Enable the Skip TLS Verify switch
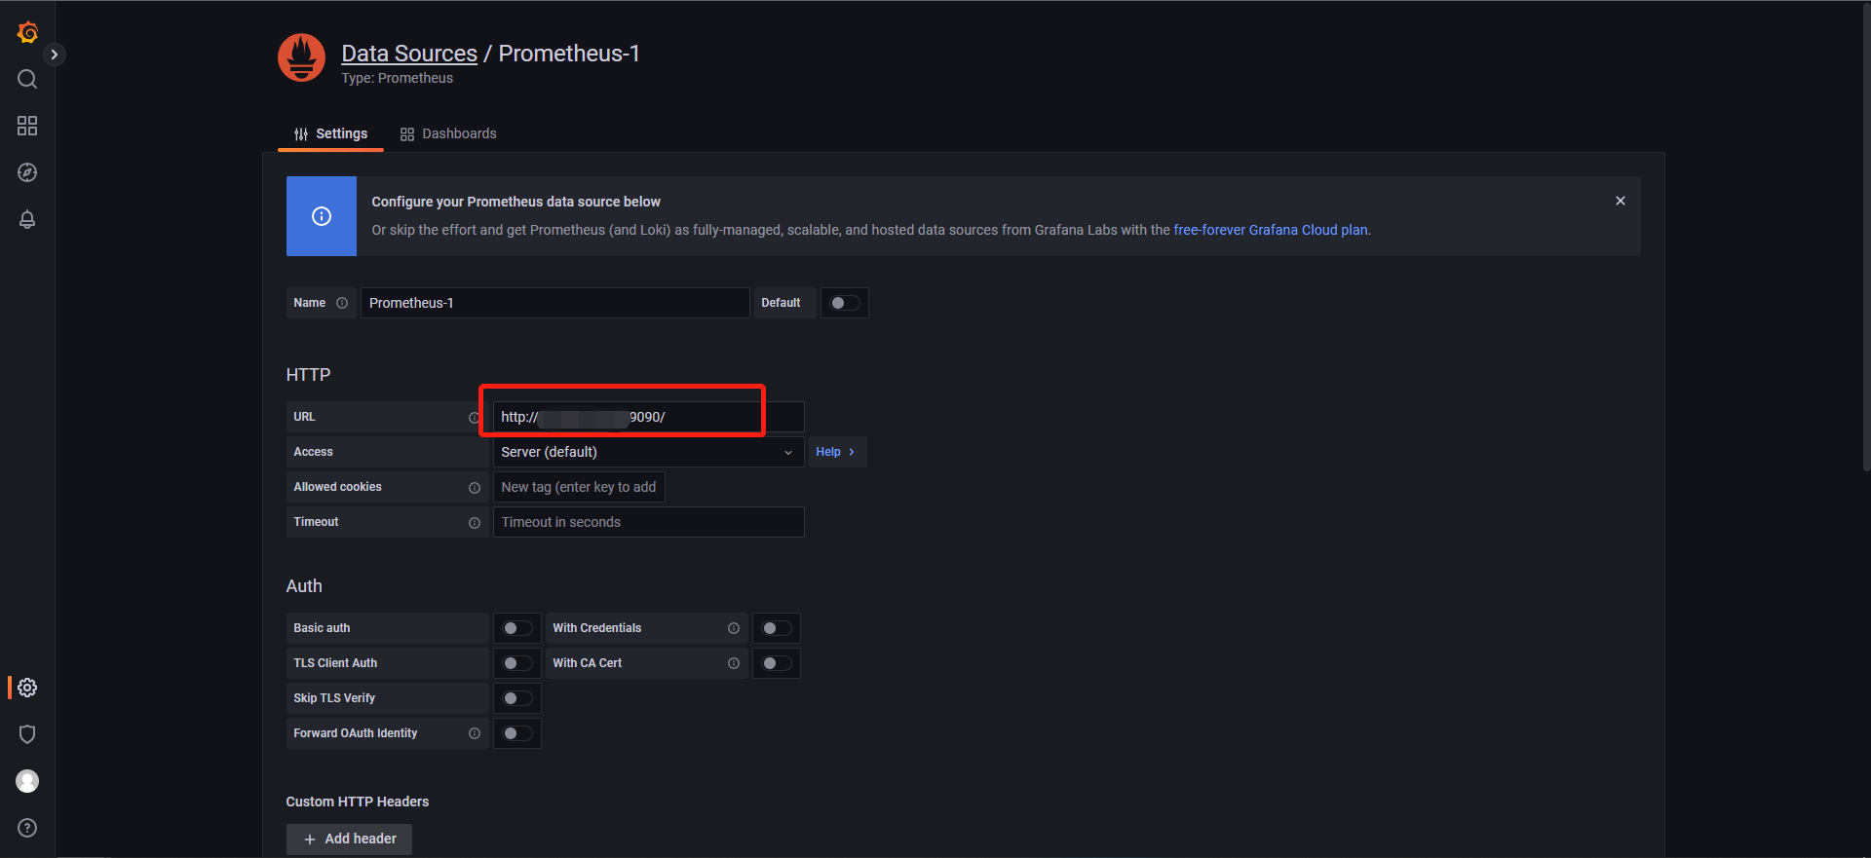This screenshot has height=858, width=1871. 517,698
